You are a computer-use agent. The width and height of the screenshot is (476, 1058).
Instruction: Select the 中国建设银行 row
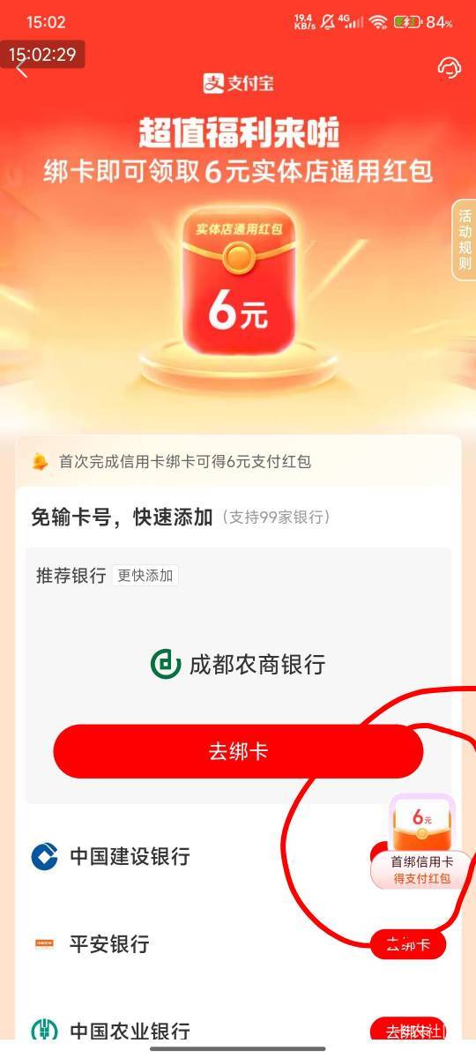pos(238,856)
